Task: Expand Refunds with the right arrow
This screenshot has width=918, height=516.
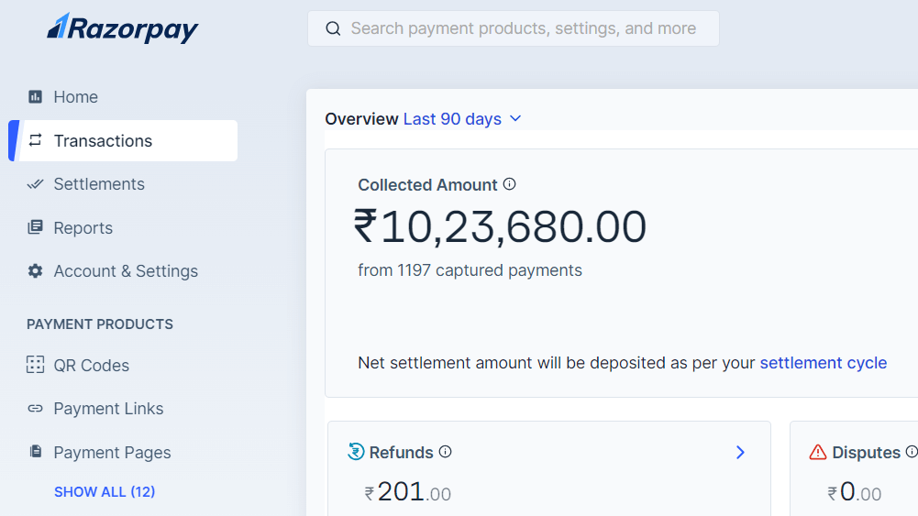Action: (741, 452)
